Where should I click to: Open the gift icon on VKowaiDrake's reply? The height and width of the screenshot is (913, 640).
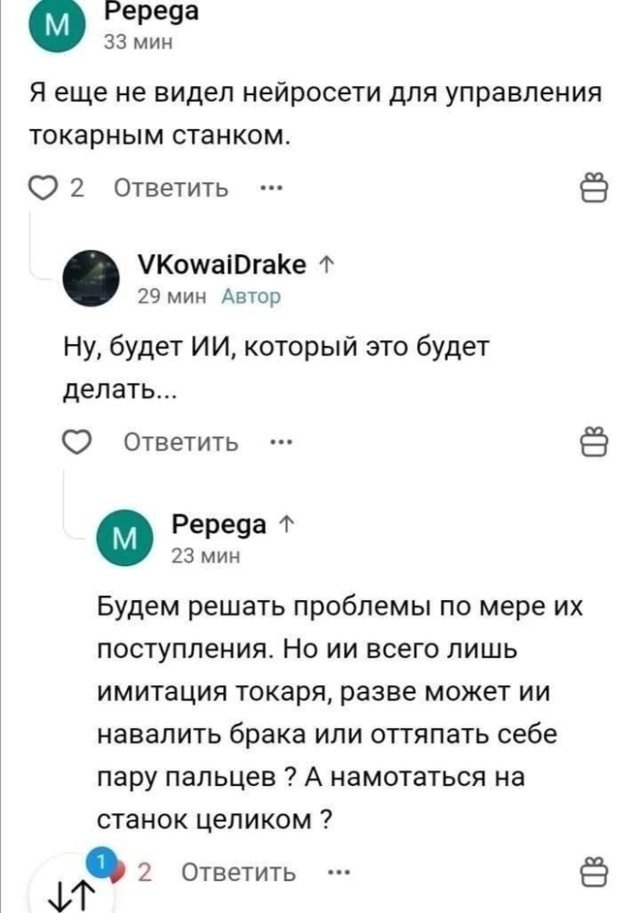click(x=596, y=442)
